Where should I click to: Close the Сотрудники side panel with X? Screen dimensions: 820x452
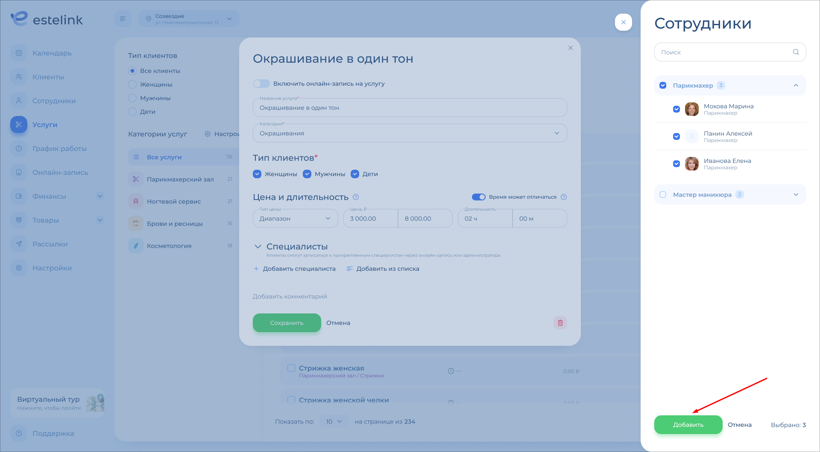(623, 22)
